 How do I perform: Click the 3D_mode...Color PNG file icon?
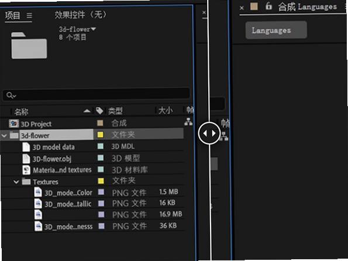point(38,192)
